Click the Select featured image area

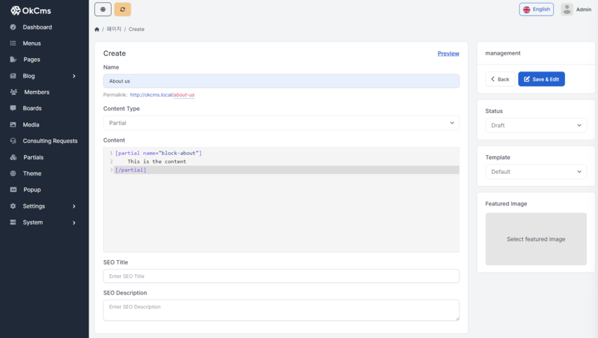coord(535,239)
